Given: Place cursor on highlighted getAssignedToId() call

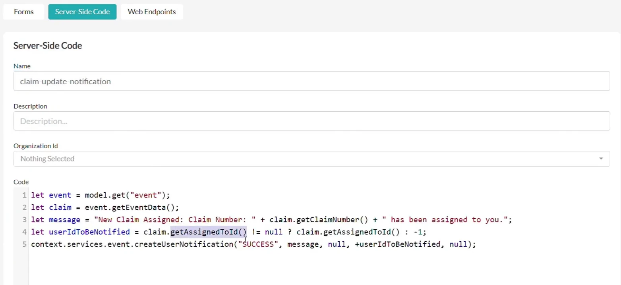Looking at the screenshot, I should click(209, 232).
